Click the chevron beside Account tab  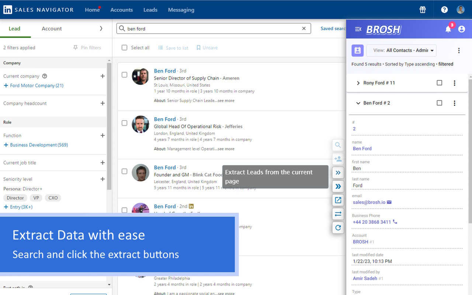(x=101, y=28)
